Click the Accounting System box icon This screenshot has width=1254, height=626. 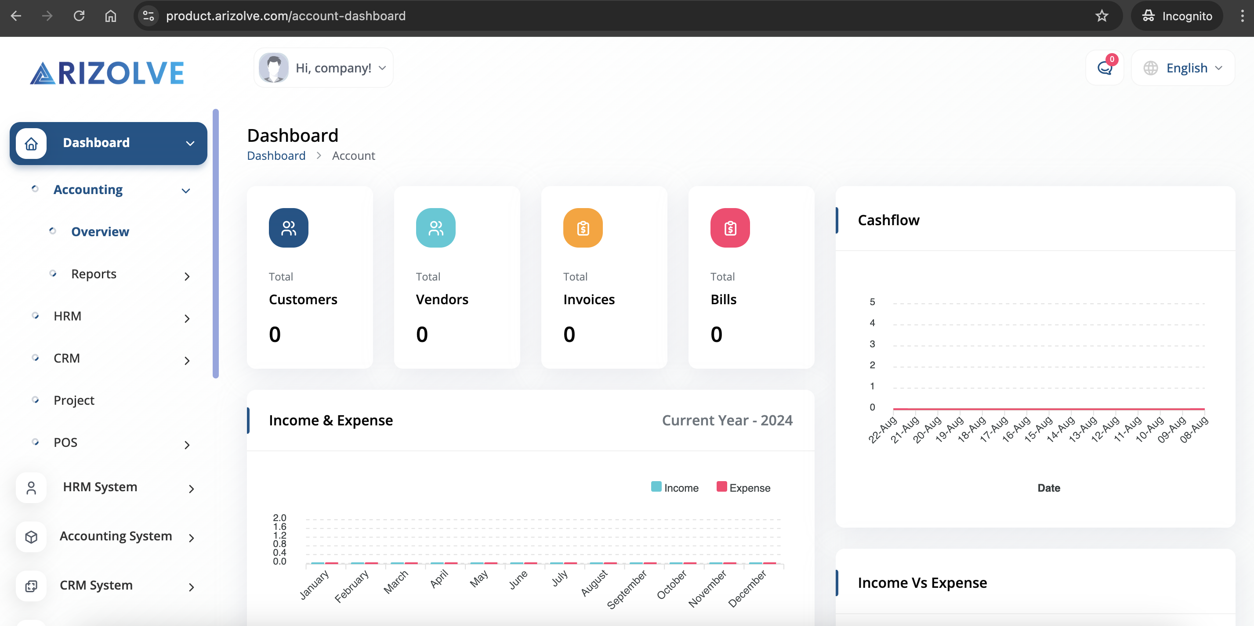click(31, 536)
